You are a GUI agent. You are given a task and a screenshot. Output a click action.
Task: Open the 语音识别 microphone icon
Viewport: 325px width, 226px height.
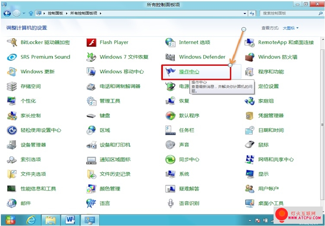click(x=170, y=203)
